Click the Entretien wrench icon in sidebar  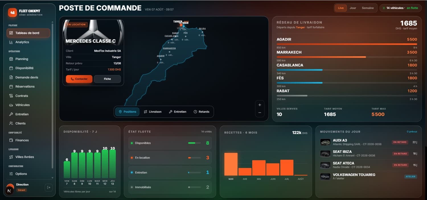tap(11, 114)
